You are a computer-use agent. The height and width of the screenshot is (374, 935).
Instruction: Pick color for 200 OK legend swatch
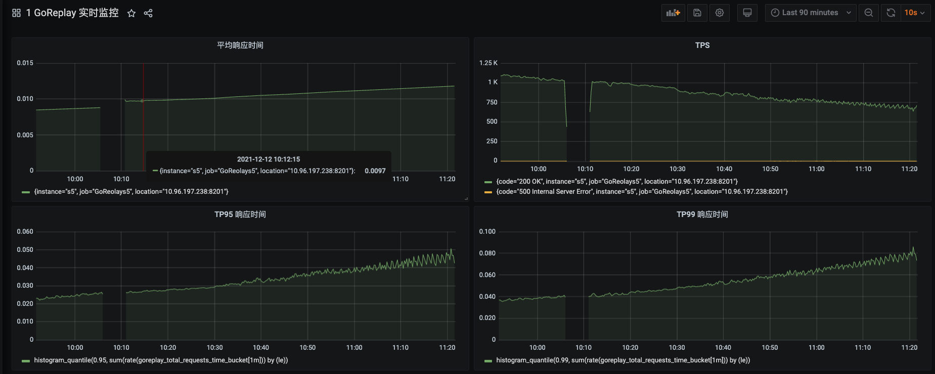pos(488,182)
